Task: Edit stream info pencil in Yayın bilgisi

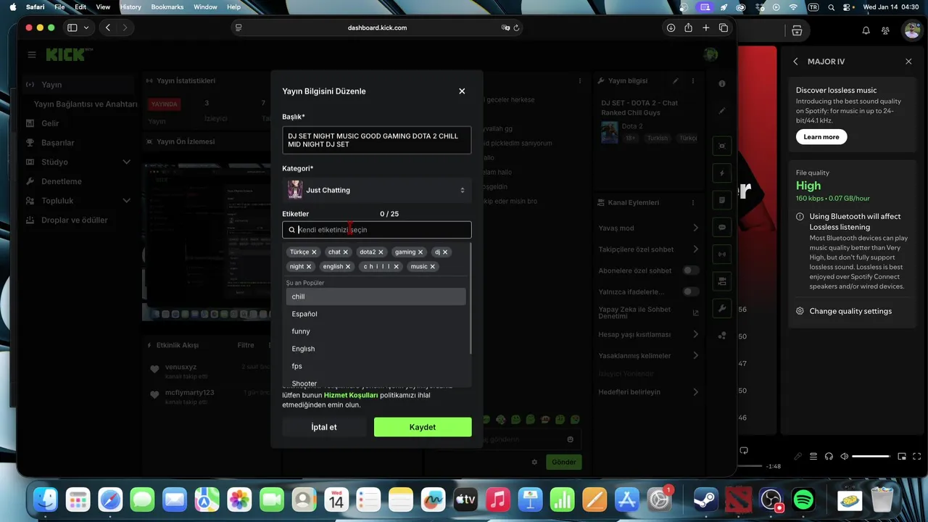Action: [x=676, y=81]
